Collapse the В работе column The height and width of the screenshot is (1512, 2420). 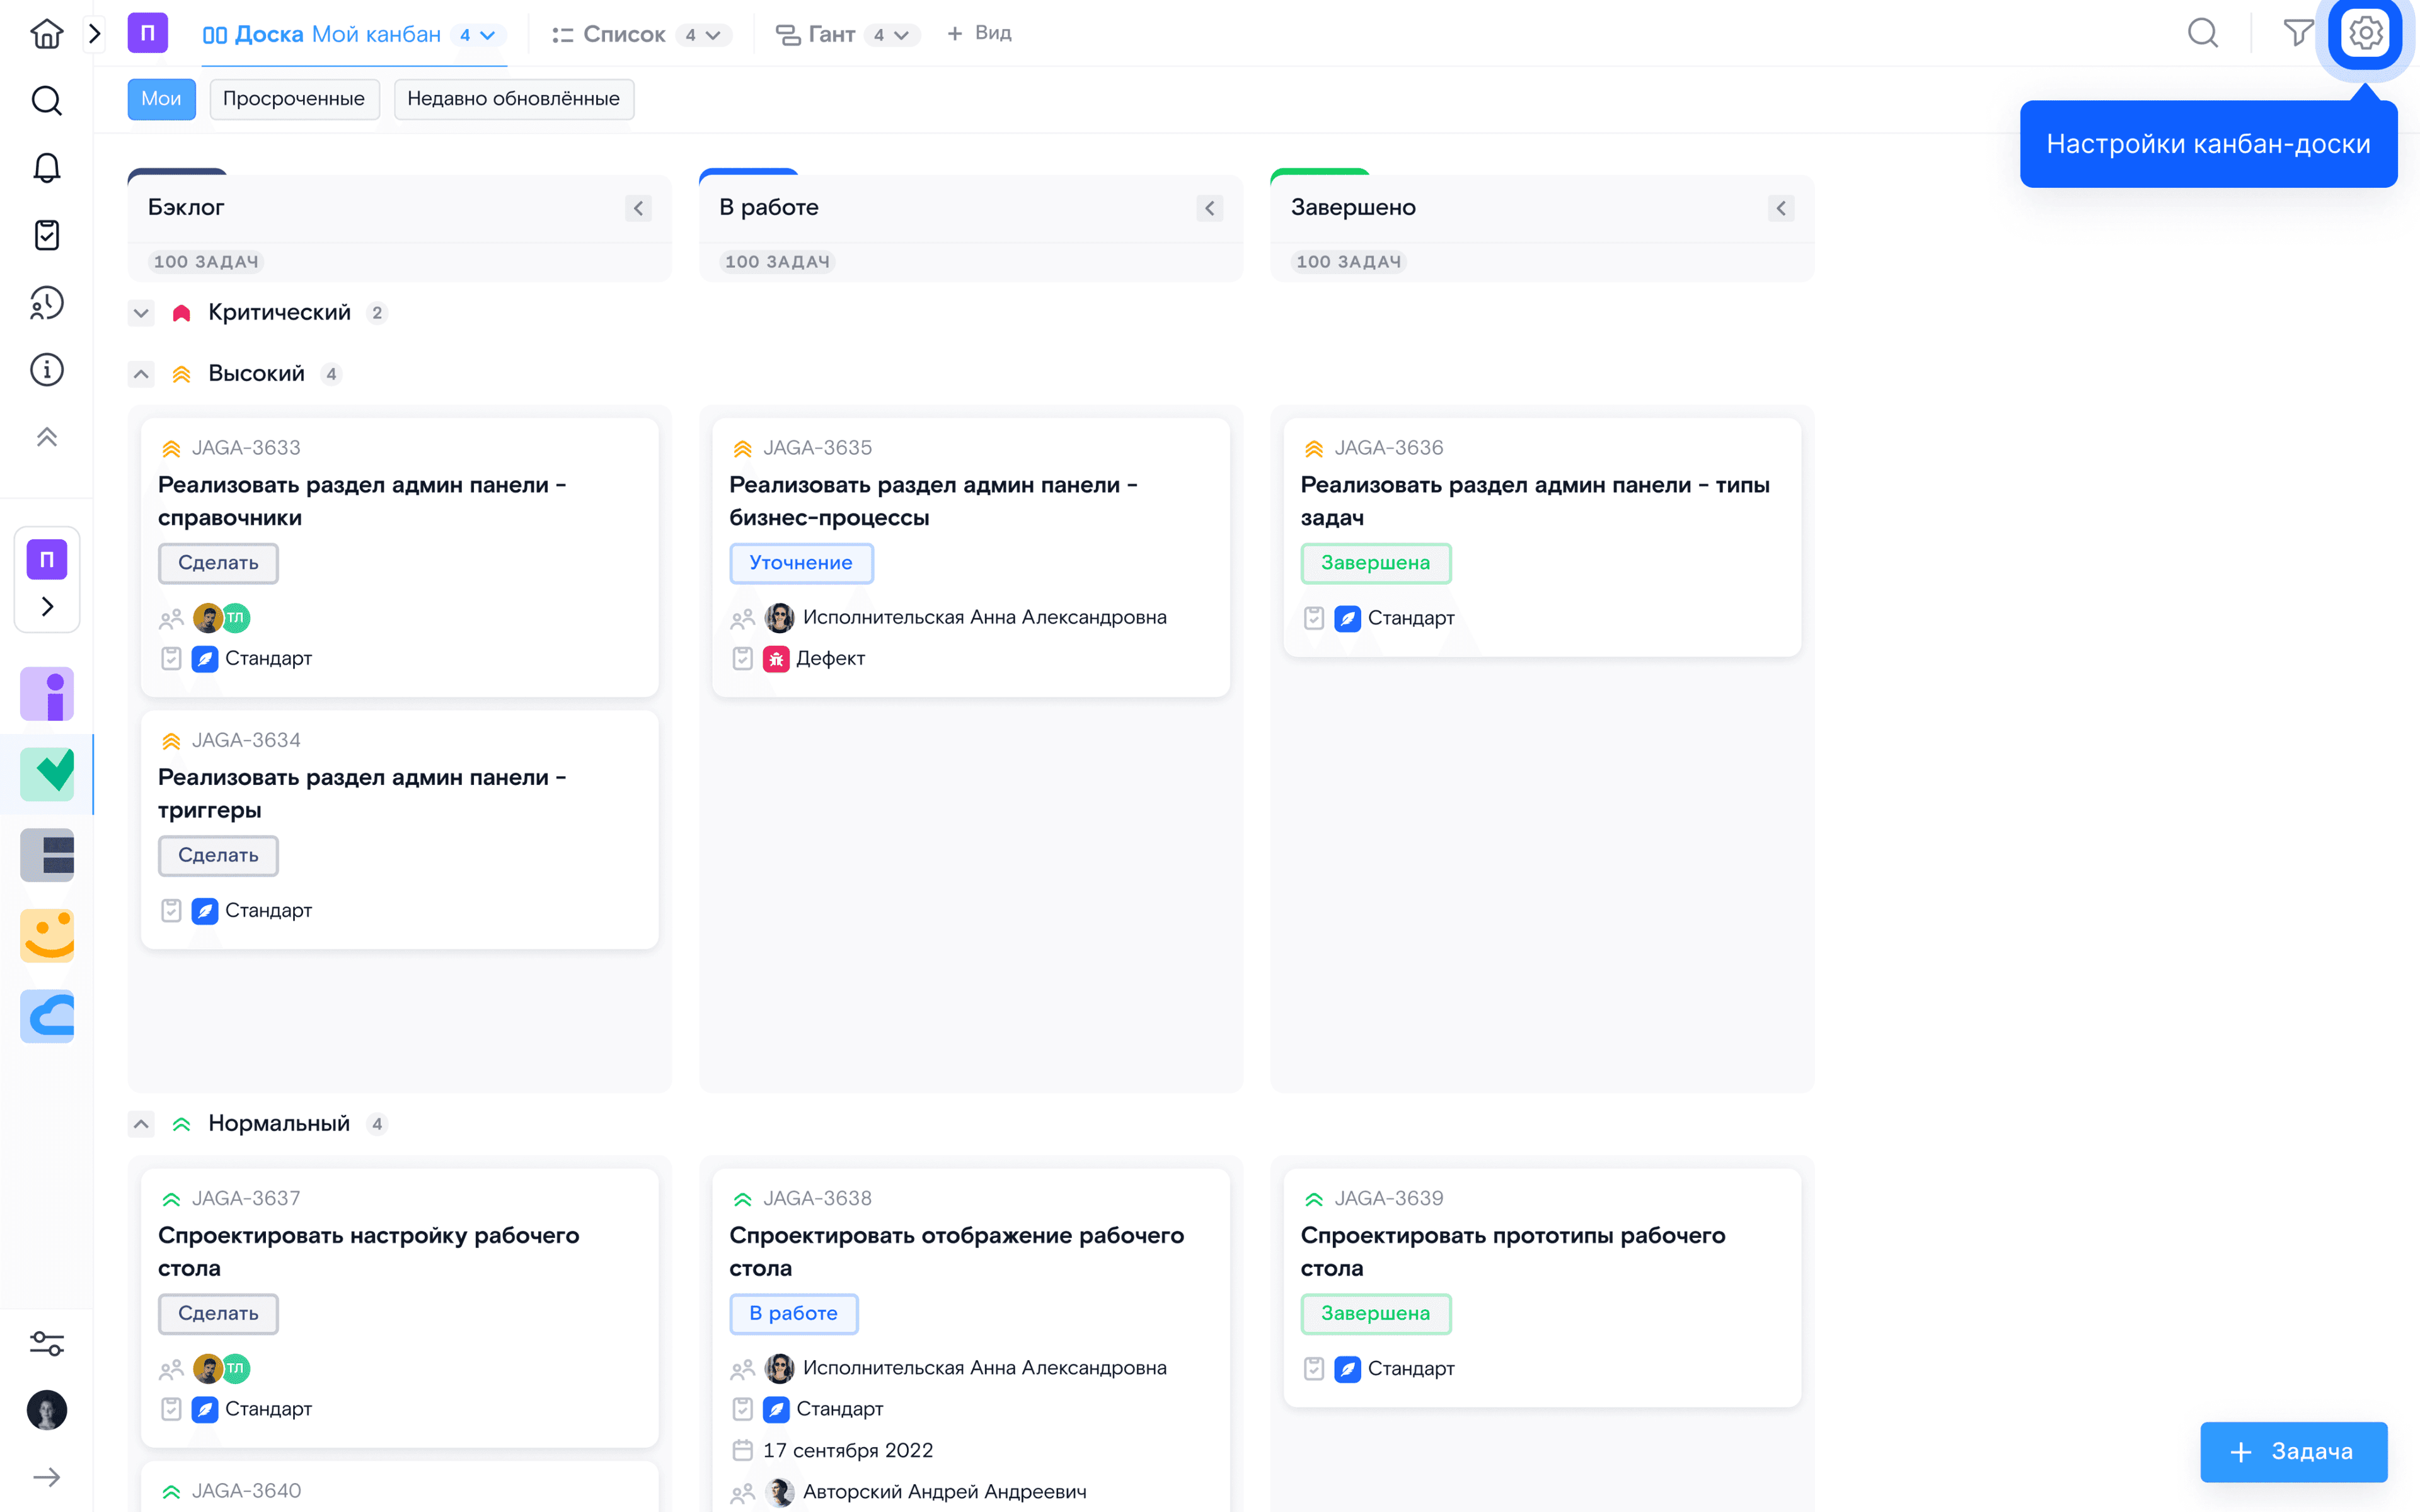(1209, 207)
